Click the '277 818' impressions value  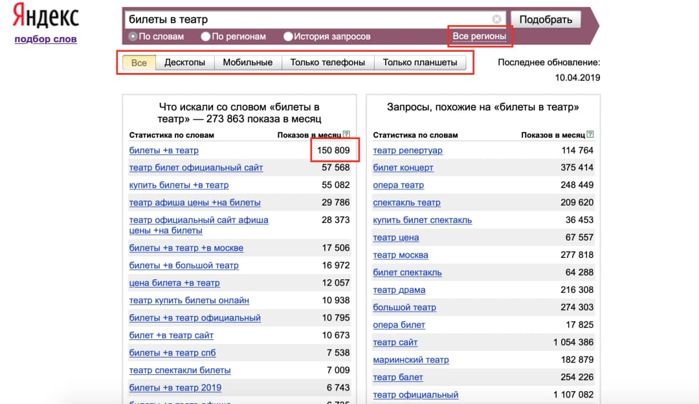577,255
